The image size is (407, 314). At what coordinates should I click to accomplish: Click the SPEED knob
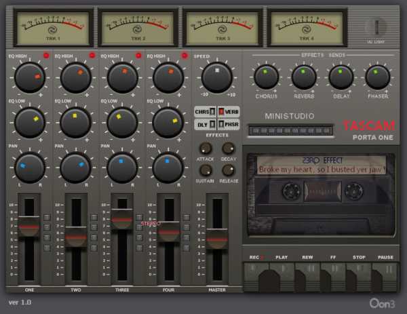coord(217,77)
